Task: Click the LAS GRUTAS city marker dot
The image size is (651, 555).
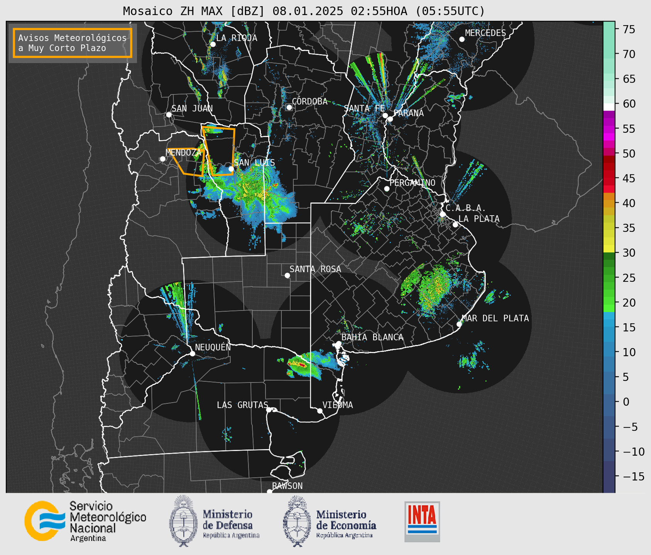Action: pyautogui.click(x=269, y=409)
